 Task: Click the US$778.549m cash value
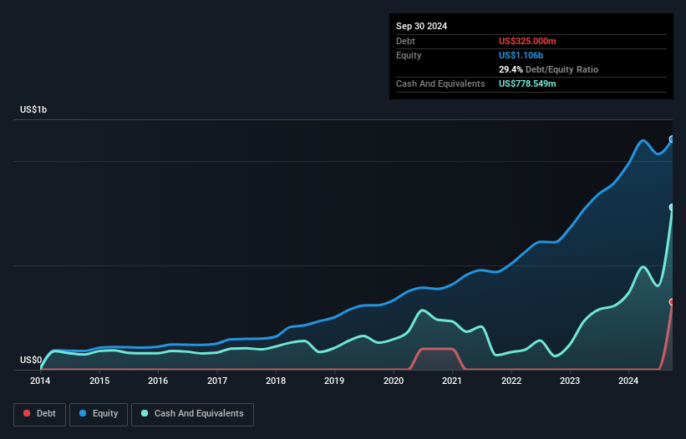click(527, 83)
